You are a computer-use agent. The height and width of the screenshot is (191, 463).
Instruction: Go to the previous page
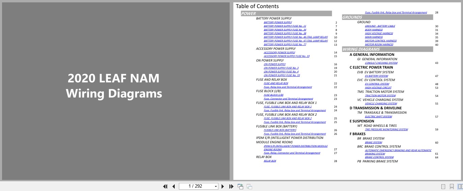click(x=174, y=186)
